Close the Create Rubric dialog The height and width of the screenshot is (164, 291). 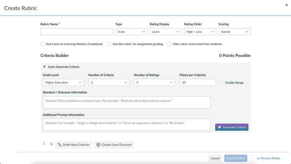click(x=286, y=5)
